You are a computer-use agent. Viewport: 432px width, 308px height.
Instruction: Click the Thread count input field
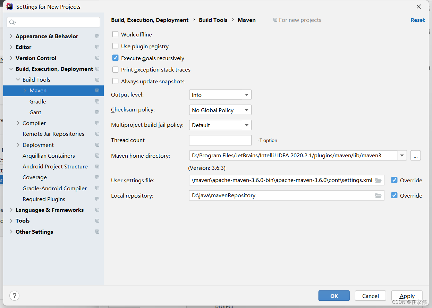[x=220, y=140]
